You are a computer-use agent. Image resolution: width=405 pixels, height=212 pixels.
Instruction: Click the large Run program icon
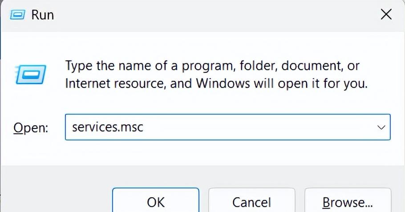coord(30,75)
